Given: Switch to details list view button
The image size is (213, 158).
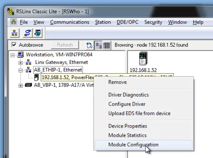Looking at the screenshot, I should coord(107,45).
